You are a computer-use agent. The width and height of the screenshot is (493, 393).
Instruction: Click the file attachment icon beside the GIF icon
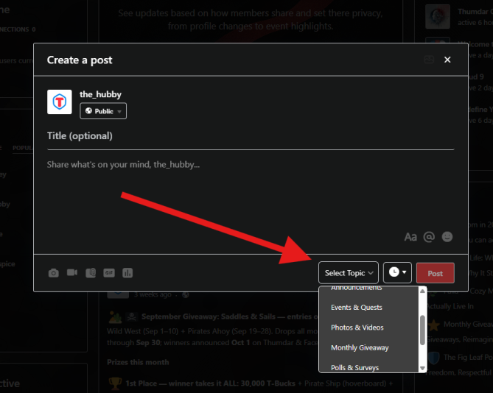click(x=91, y=273)
